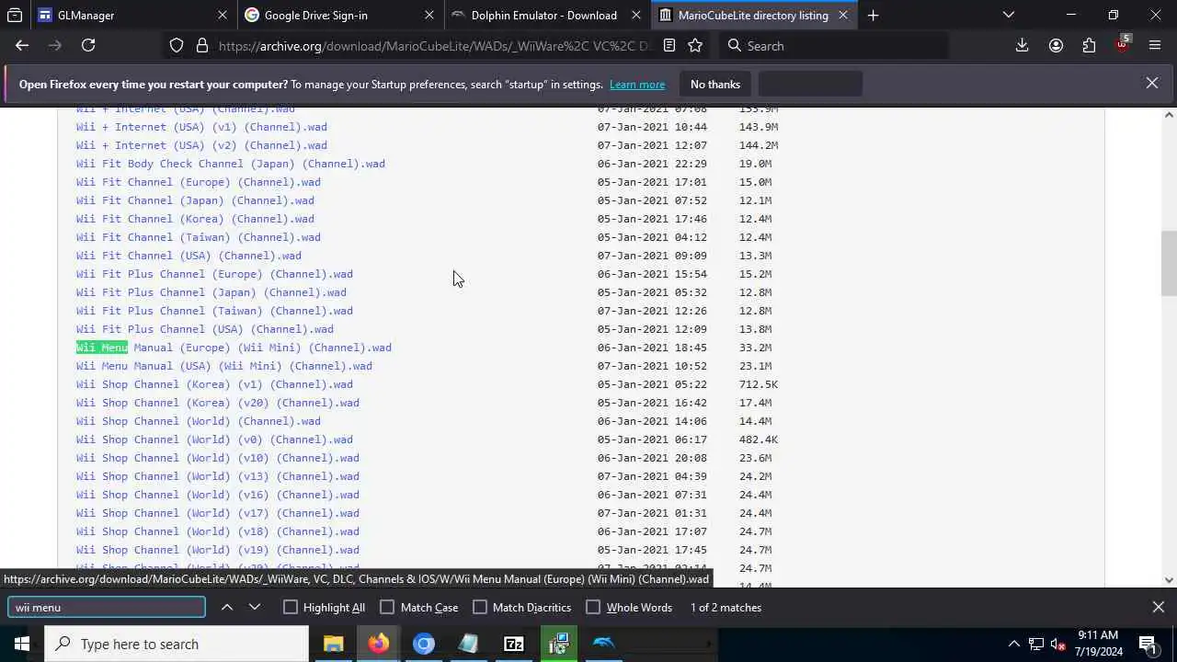Screen dimensions: 1177x662
Task: Go to next find match
Action: click(255, 607)
